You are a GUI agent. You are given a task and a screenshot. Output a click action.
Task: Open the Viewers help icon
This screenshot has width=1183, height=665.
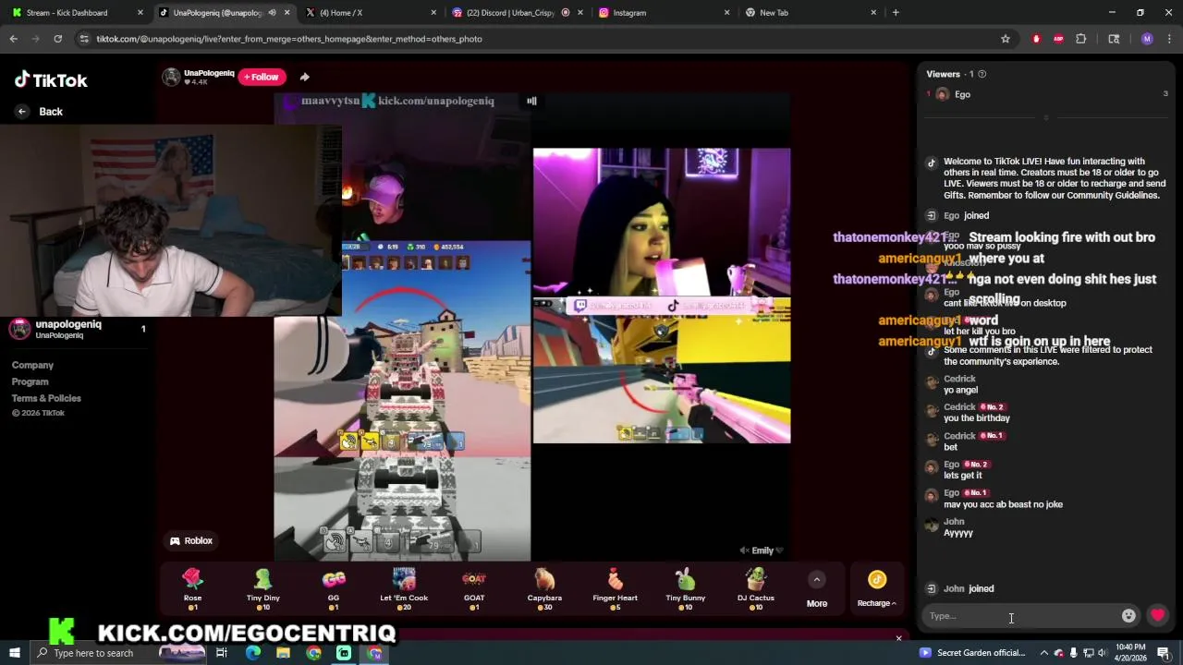pos(982,74)
